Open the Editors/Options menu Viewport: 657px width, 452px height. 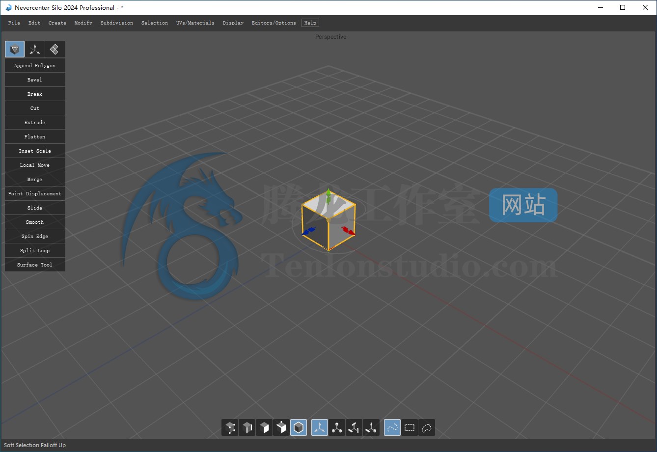click(274, 23)
